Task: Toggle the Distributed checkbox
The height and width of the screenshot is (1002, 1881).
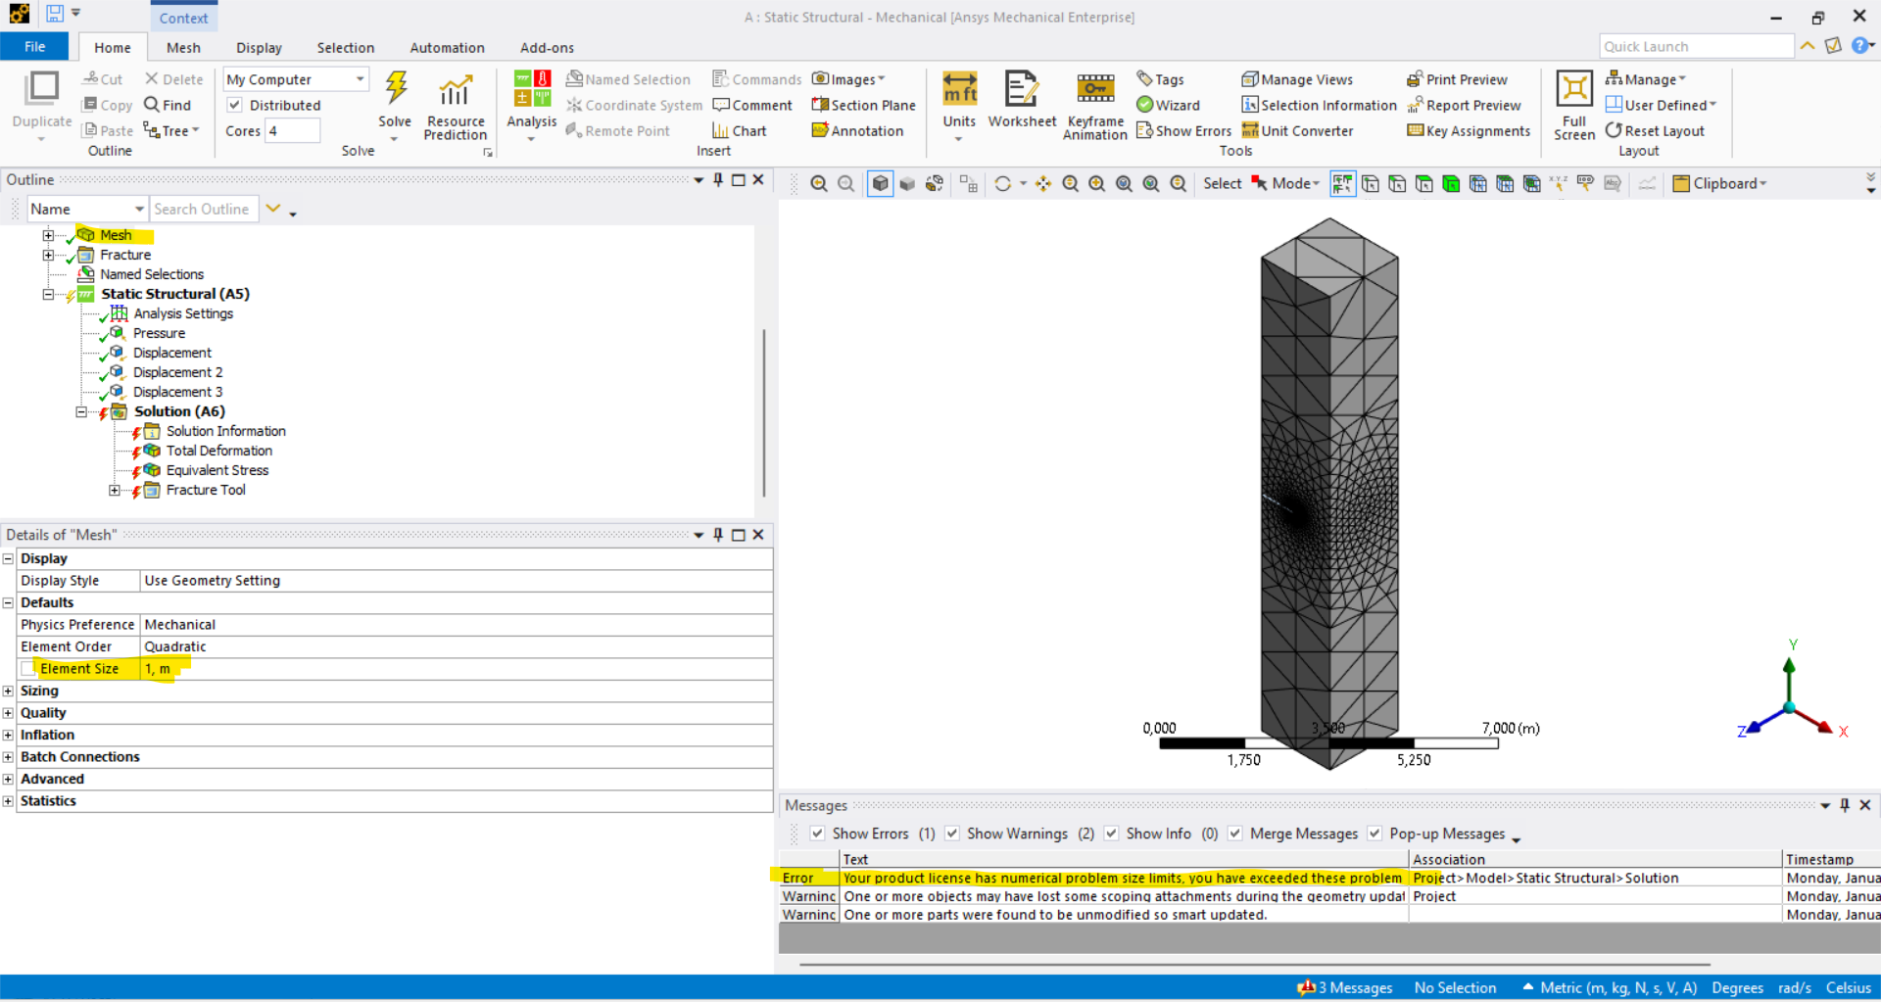Action: click(235, 105)
